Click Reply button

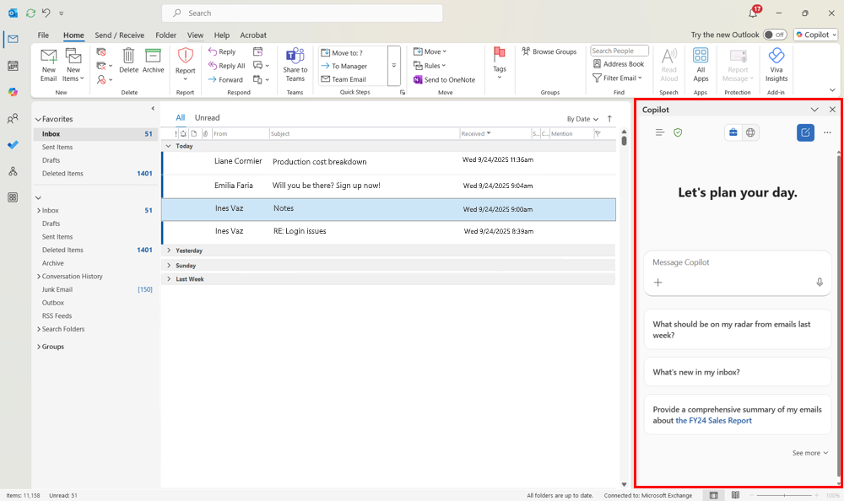222,51
